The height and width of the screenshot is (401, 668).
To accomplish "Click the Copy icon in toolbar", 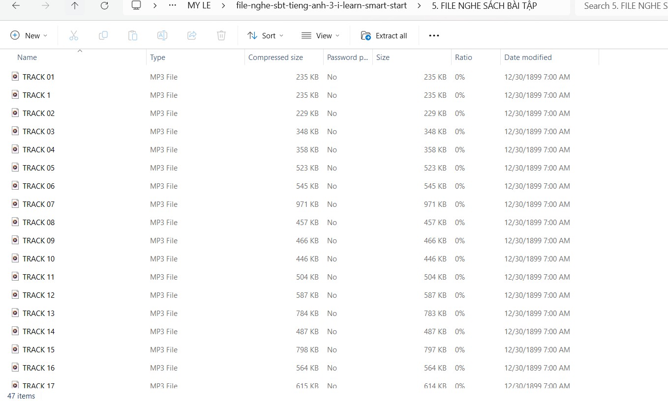I will tap(103, 35).
